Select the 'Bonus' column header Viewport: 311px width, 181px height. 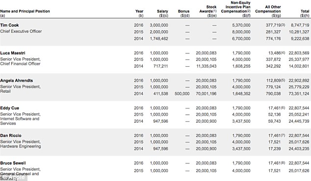point(183,11)
